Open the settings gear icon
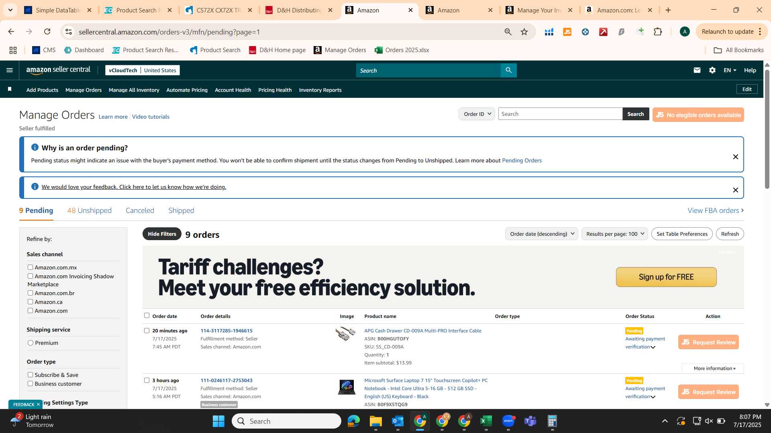771x433 pixels. (x=712, y=70)
